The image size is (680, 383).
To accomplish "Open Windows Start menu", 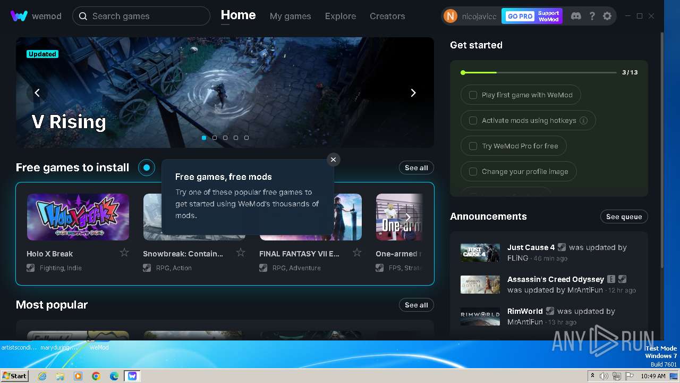I will pos(15,376).
